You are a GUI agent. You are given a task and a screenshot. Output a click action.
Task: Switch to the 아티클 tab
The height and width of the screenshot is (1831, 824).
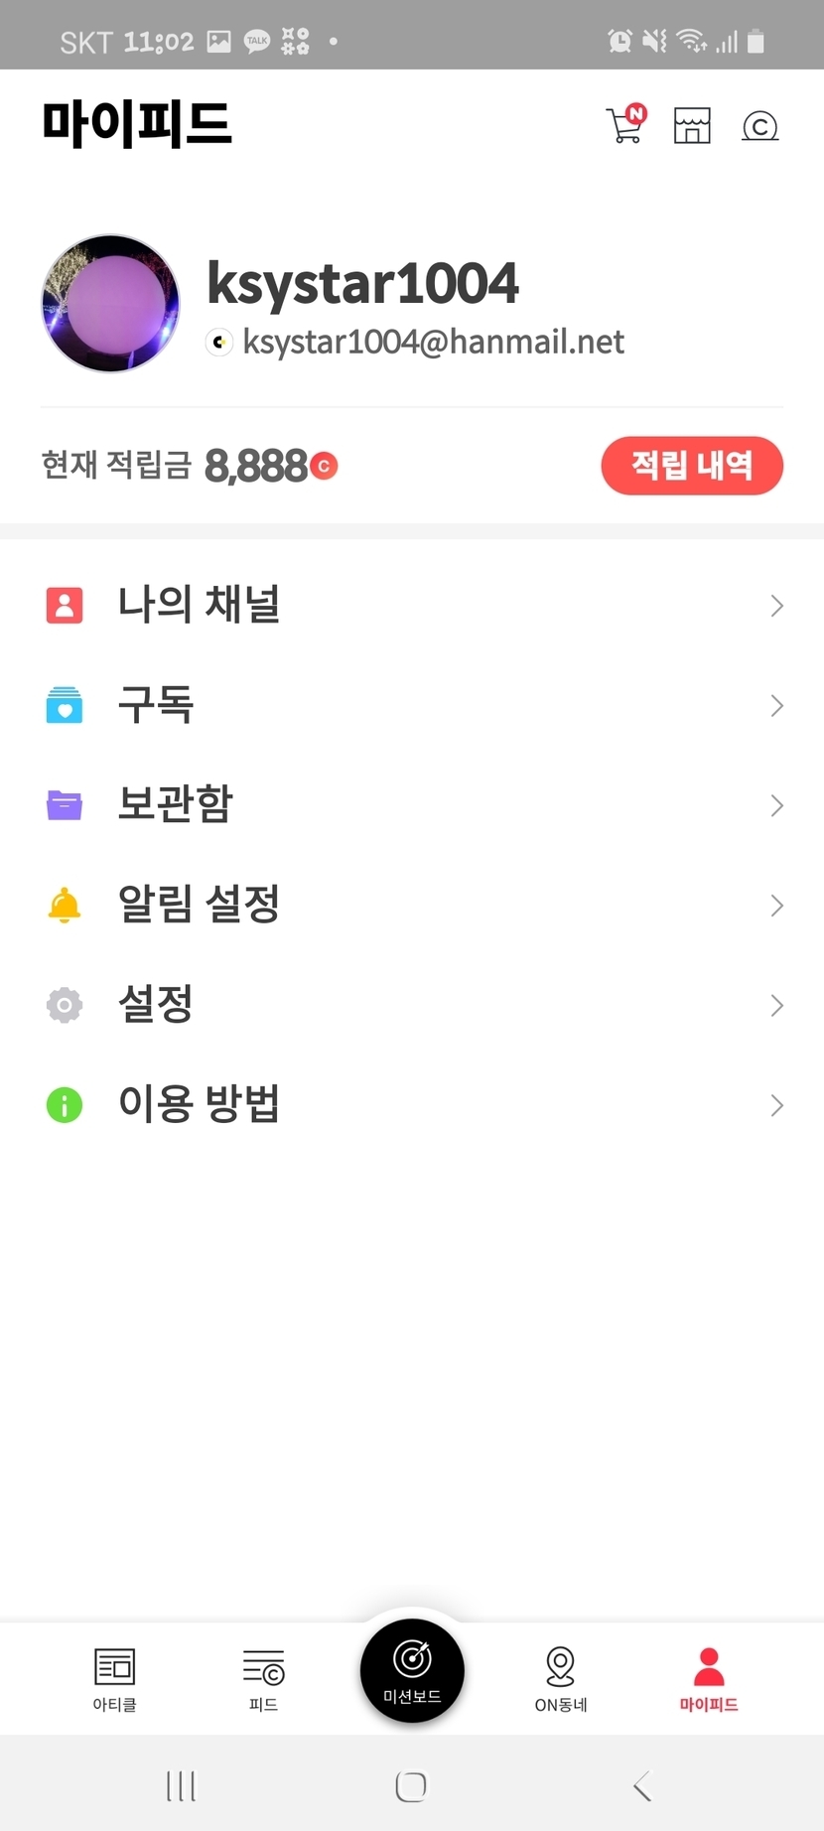coord(114,1678)
